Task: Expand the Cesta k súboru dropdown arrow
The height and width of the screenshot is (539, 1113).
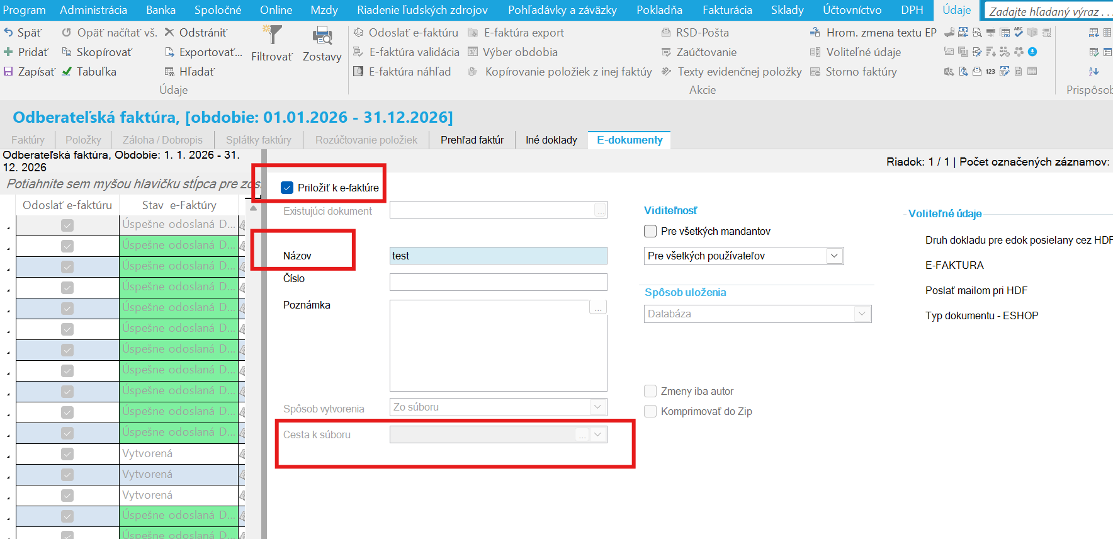Action: (x=598, y=434)
